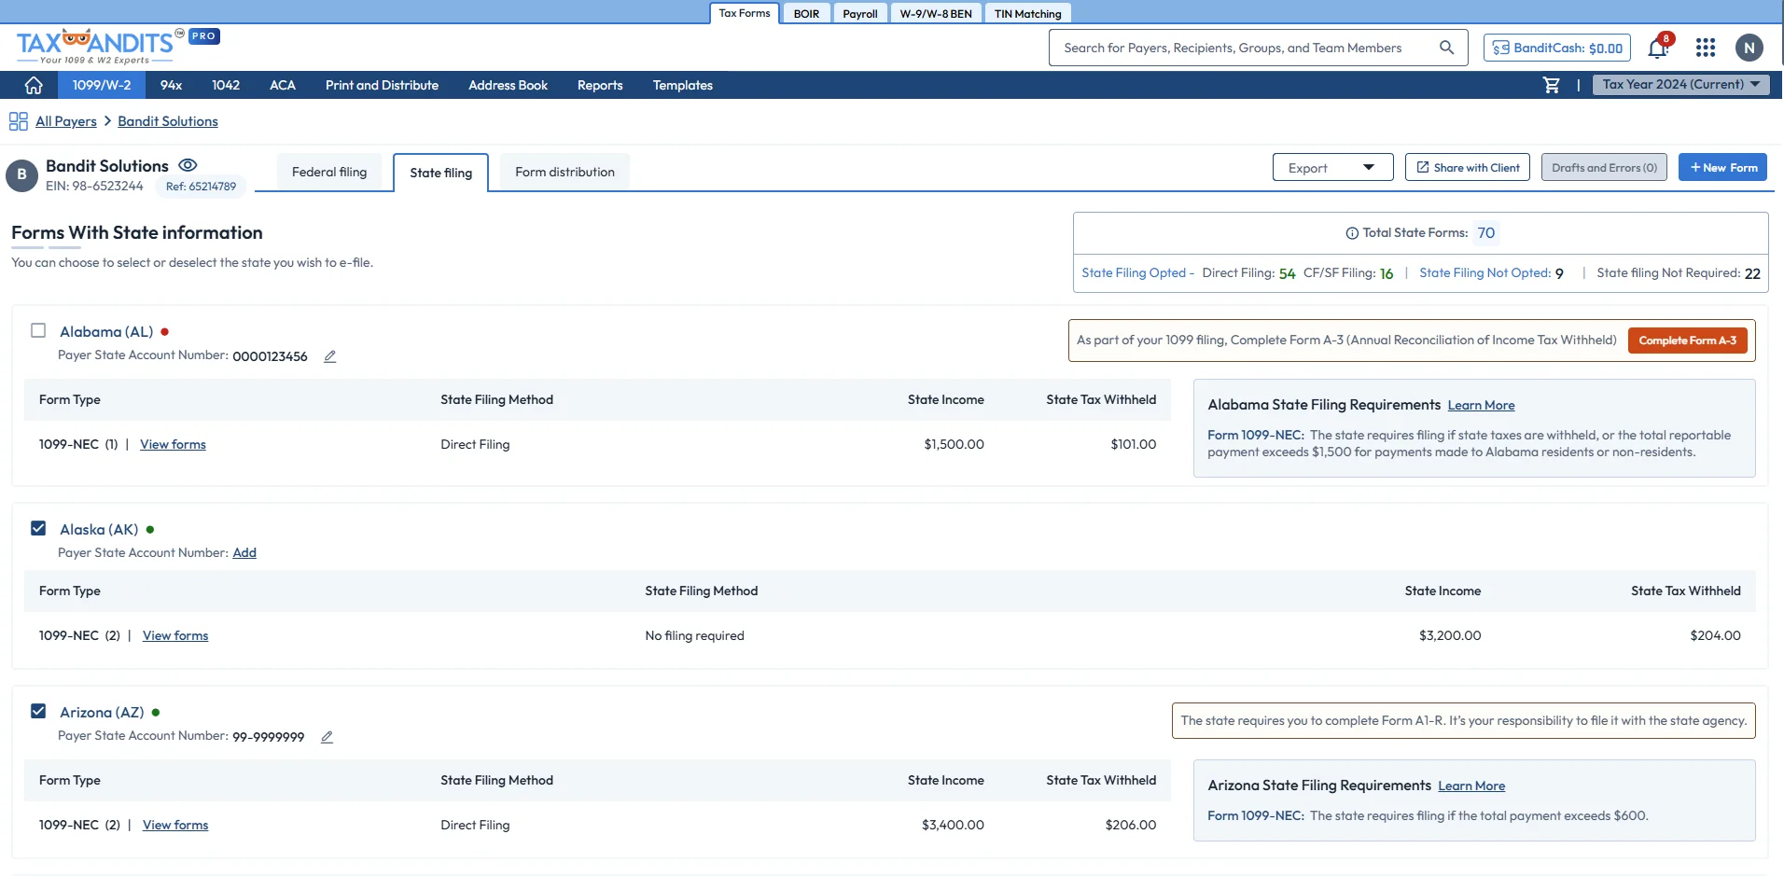Screen dimensions: 1784x876
Task: Click Alaska state tax withheld $204.00
Action: 1715,635
